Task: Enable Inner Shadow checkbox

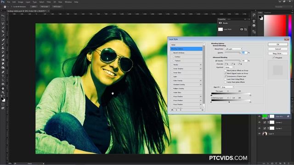Action: 172,69
